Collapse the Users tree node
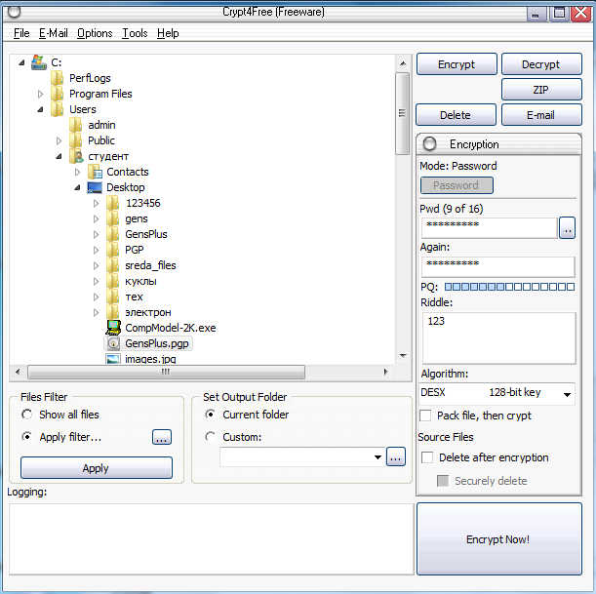This screenshot has width=596, height=594. click(41, 110)
